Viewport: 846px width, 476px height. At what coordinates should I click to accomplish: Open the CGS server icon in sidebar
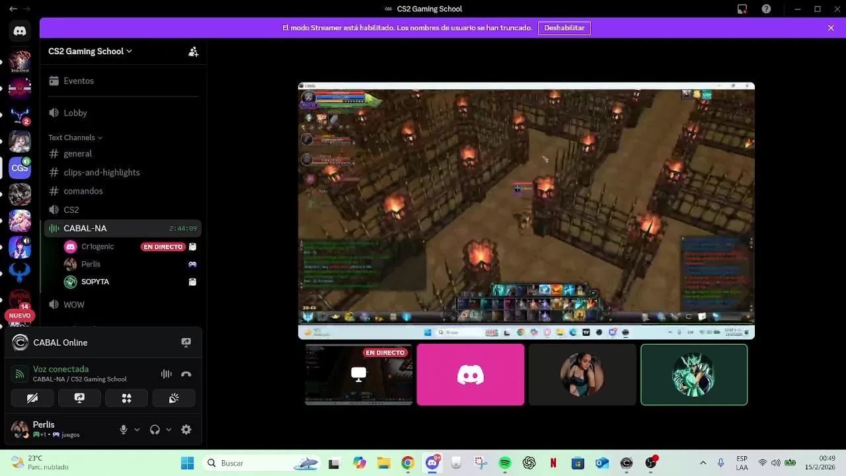click(x=20, y=168)
